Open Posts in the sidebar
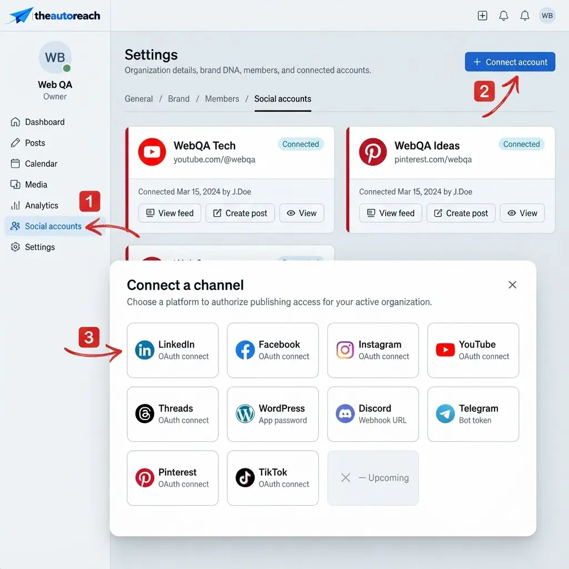This screenshot has height=569, width=569. point(55,143)
